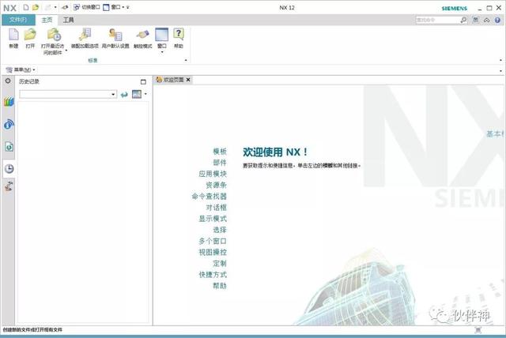
Task: Open the History clock tab in sidebar
Action: (x=9, y=168)
